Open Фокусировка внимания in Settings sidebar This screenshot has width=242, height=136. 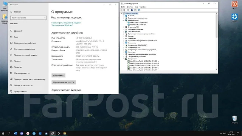24,49
